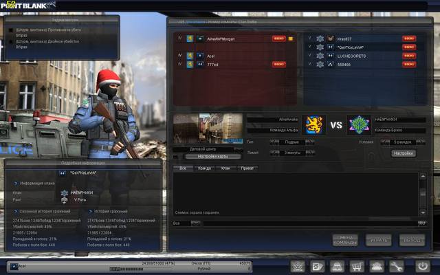Click the rank icon beside the name in info panel

(x=63, y=173)
